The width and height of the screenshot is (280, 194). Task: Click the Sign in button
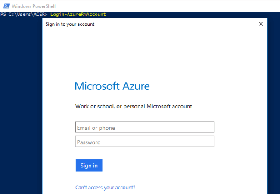point(89,165)
